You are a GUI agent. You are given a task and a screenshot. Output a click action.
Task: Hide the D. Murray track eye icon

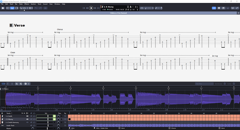27,119
